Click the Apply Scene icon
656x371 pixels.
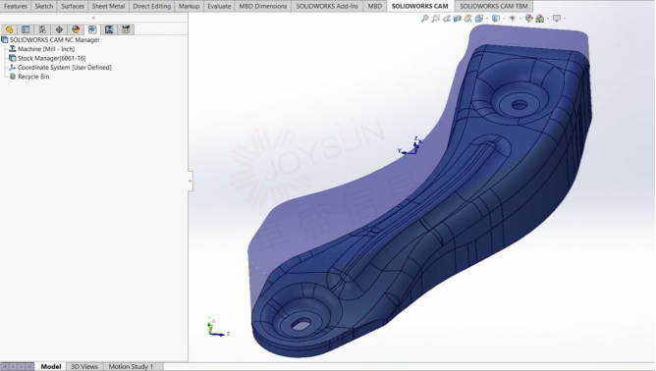click(540, 19)
